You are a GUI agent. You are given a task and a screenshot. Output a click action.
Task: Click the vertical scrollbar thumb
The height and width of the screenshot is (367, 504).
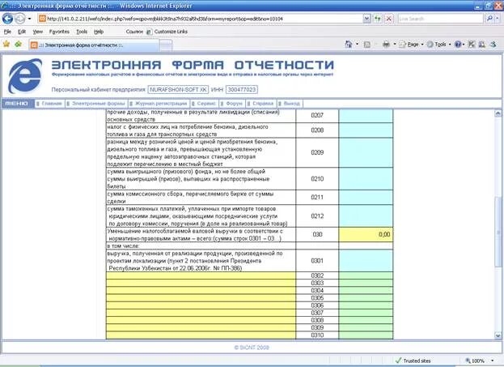[x=498, y=232]
